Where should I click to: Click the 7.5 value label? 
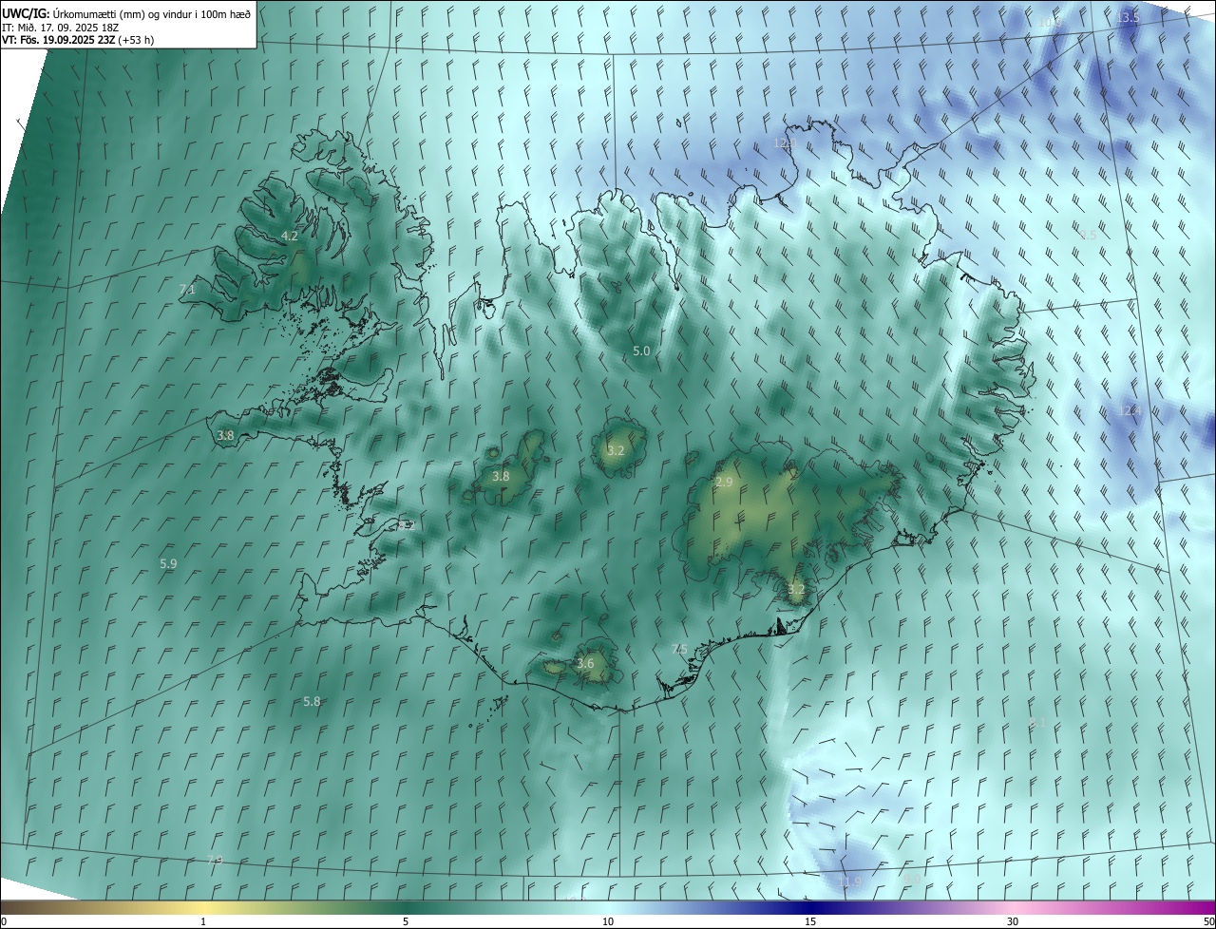coord(679,649)
